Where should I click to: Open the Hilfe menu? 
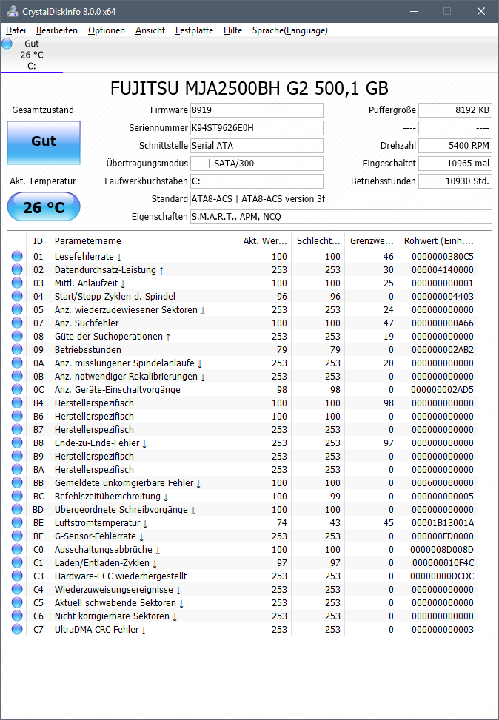[233, 30]
